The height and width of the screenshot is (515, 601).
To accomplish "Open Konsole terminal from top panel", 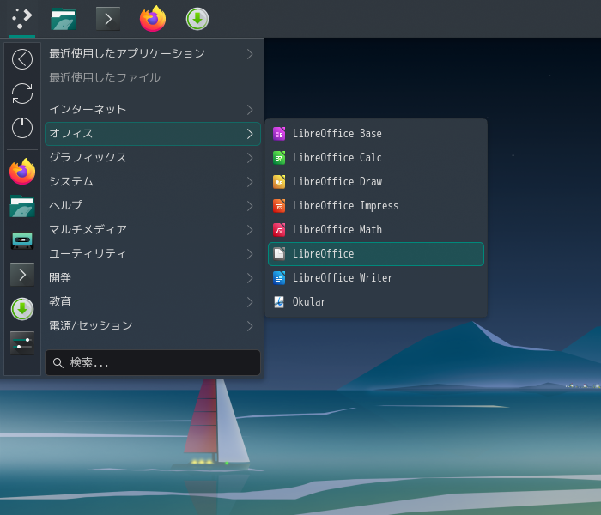I will [108, 19].
